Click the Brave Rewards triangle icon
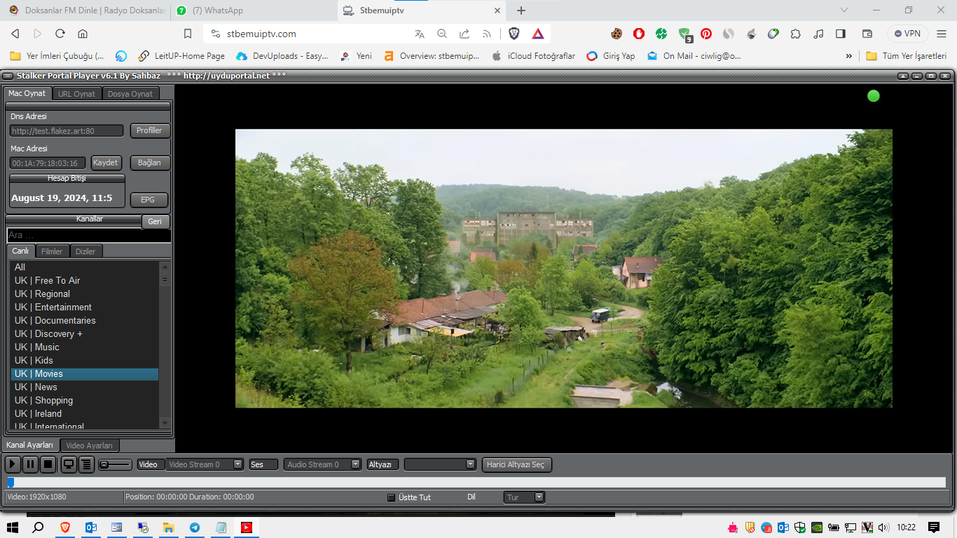Viewport: 957px width, 538px height. click(538, 34)
